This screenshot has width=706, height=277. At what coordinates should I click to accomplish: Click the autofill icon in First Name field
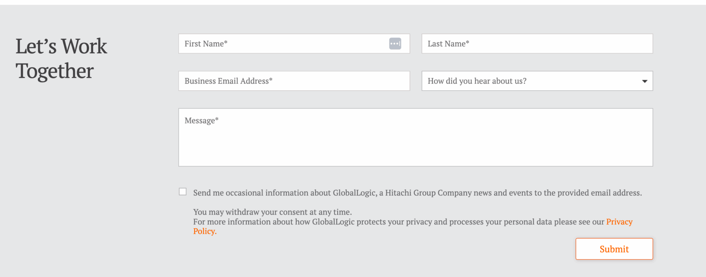click(x=395, y=43)
